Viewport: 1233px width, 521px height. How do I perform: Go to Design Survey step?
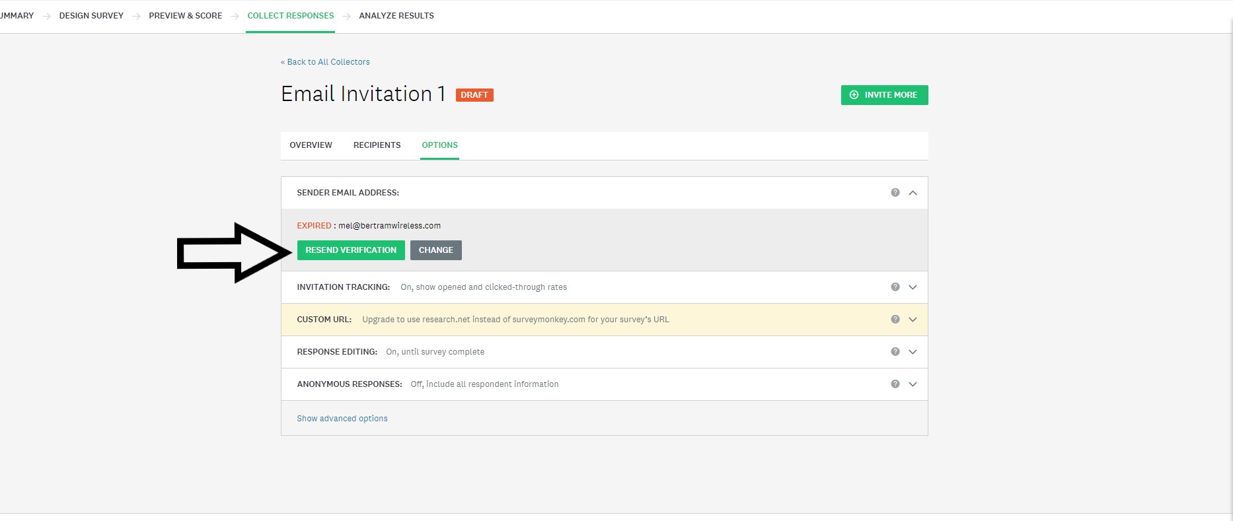(x=91, y=16)
